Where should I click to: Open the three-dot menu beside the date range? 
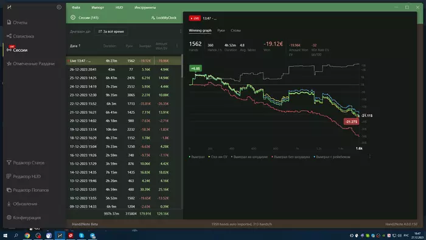[x=181, y=32]
